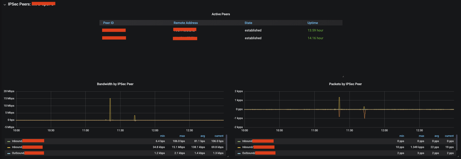Toggle Inbound series with 15.1 Mbps max
This screenshot has height=159, width=461.
click(27, 147)
